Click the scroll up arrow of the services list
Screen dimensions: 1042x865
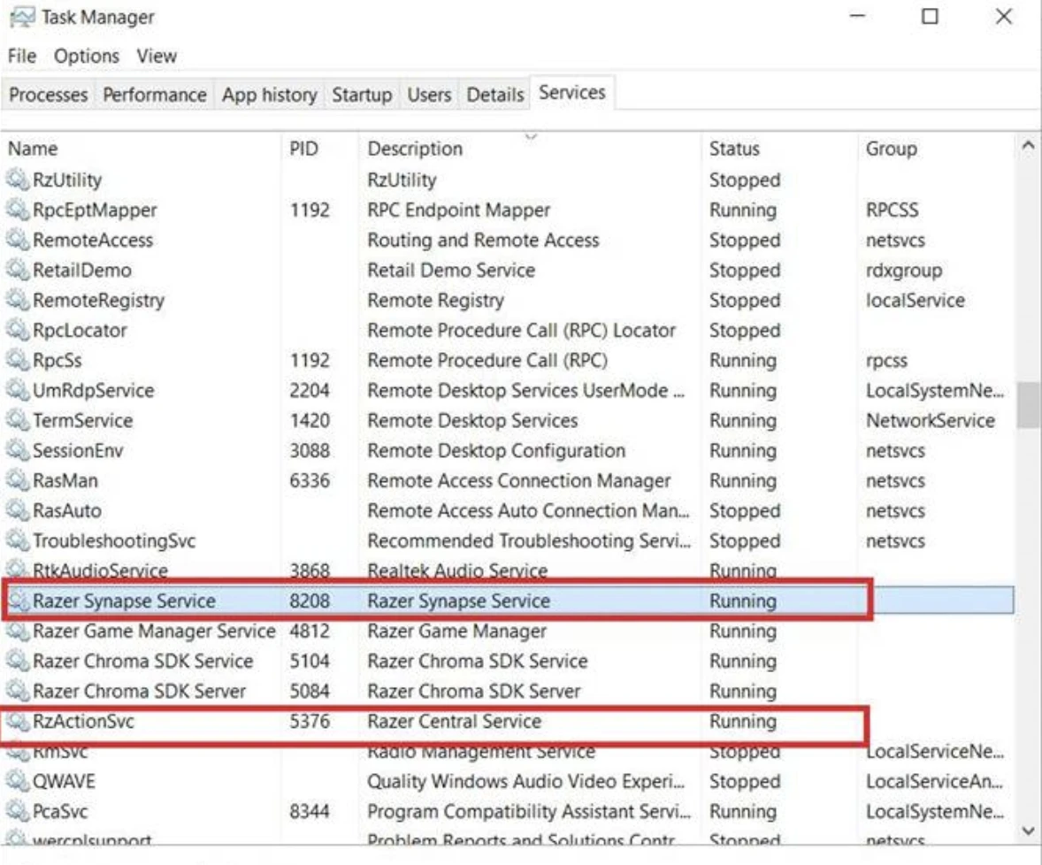point(1028,146)
